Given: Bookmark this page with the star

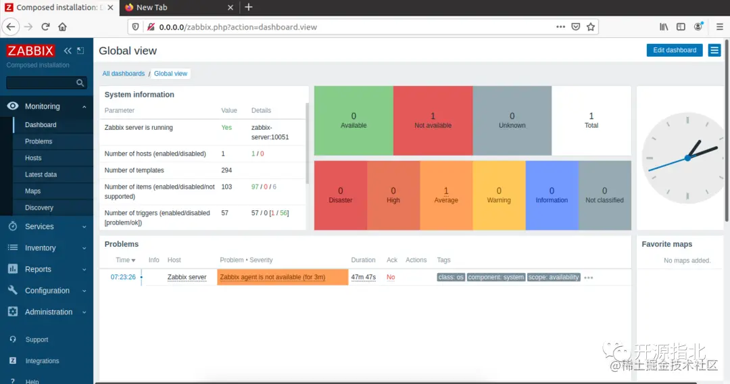Looking at the screenshot, I should [590, 27].
